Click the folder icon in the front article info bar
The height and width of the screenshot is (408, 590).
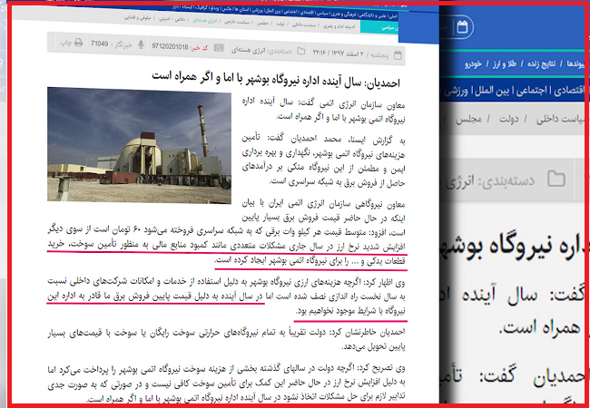click(301, 51)
